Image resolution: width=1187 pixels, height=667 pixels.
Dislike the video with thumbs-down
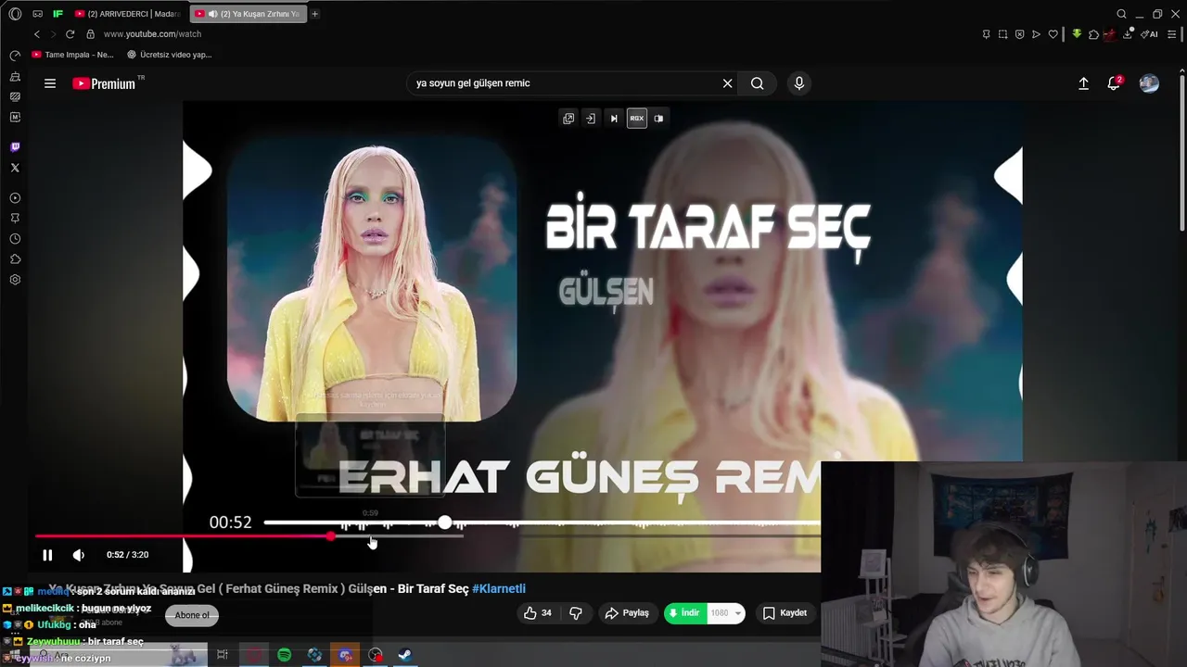click(576, 613)
